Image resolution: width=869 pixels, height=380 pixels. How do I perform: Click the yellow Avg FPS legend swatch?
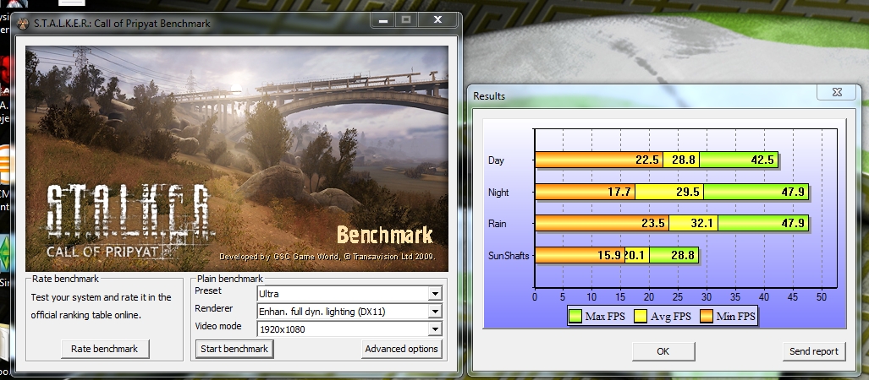(x=641, y=317)
